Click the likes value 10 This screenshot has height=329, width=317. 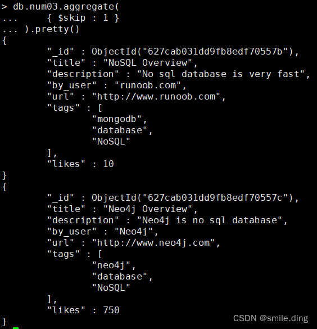tap(108, 164)
